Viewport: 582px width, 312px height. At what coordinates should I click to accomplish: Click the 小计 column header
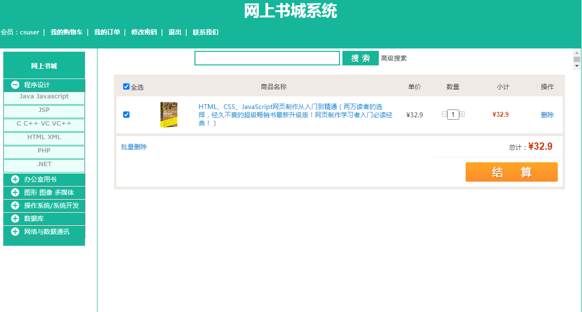coord(503,87)
